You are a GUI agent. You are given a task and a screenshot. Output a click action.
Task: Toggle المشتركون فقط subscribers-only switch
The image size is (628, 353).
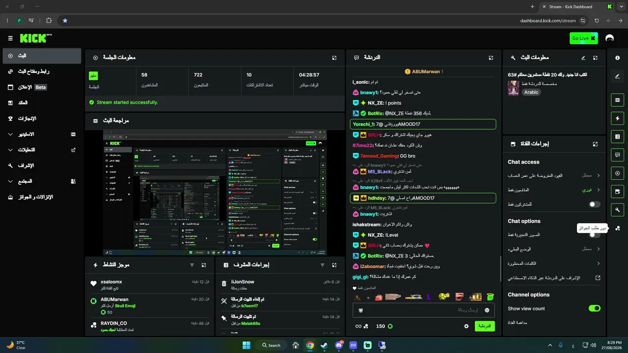tap(594, 204)
